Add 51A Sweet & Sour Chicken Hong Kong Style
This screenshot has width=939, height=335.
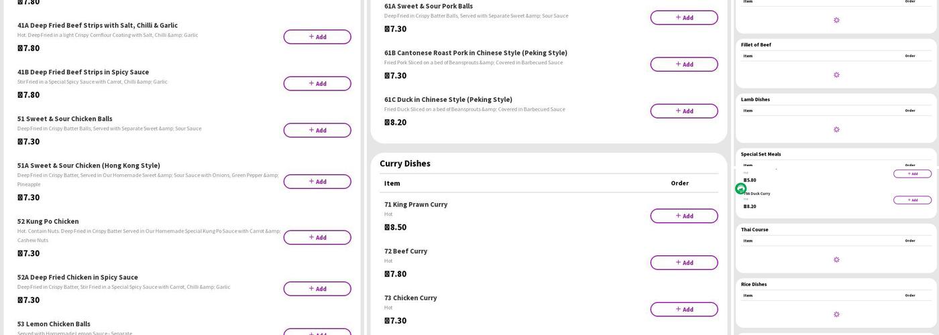pyautogui.click(x=317, y=182)
